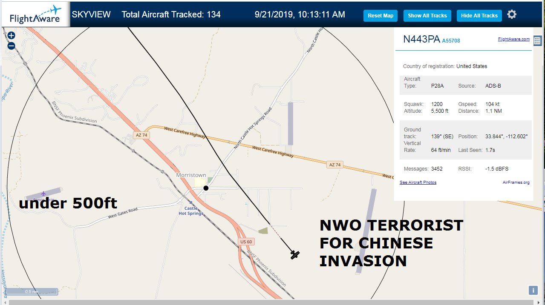This screenshot has height=305, width=545.
Task: Click the ADS-B source value
Action: pyautogui.click(x=493, y=86)
